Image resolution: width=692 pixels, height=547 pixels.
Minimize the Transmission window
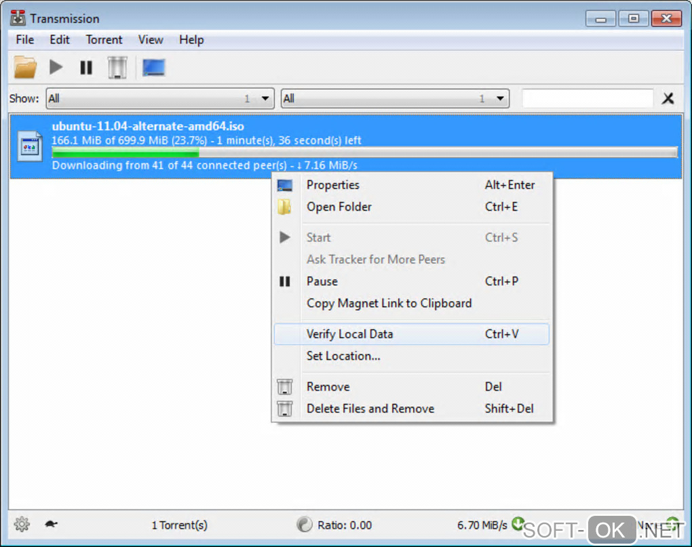tap(600, 18)
